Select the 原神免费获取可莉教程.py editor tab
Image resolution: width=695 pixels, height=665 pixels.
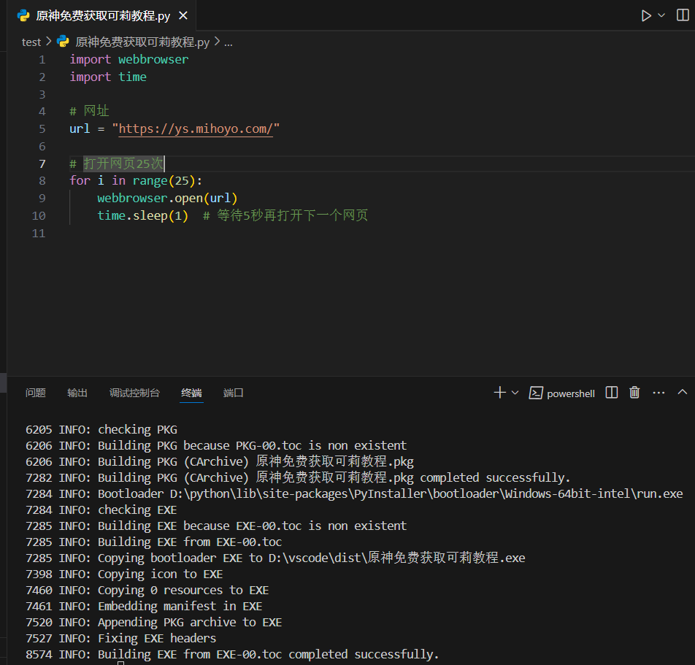(x=103, y=16)
